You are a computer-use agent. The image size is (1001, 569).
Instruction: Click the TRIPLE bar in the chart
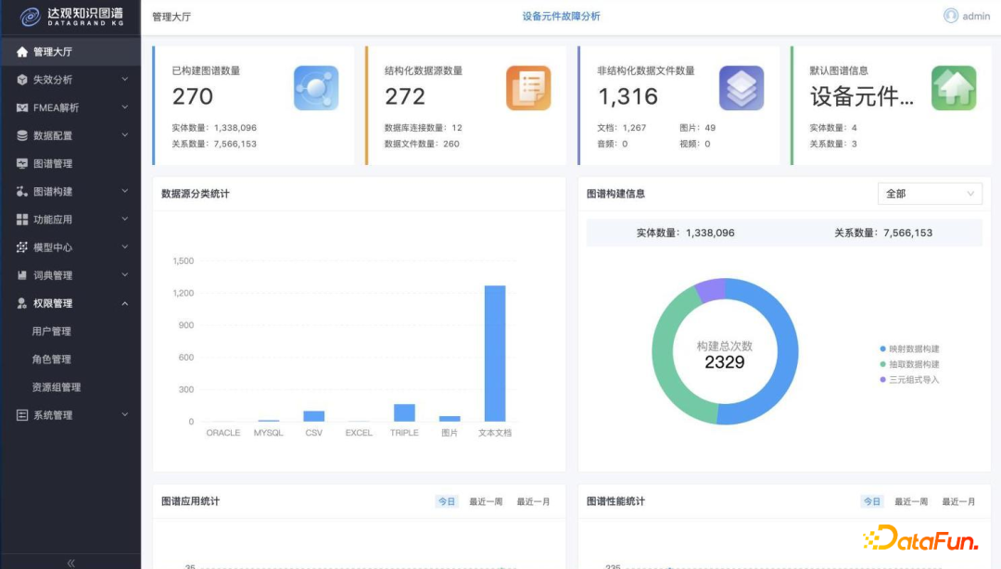coord(404,412)
